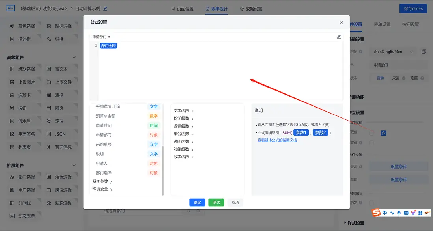The image size is (433, 231).
Task: Click the Sogou input method S icon
Action: (376, 212)
